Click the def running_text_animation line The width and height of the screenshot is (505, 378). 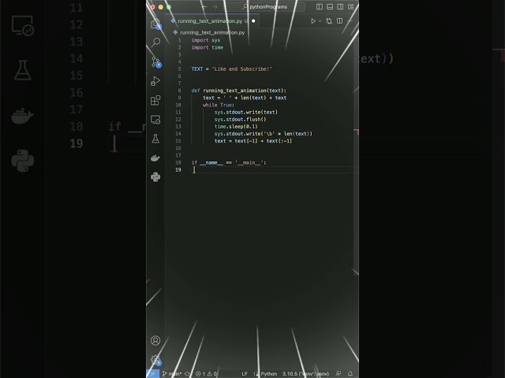click(238, 91)
